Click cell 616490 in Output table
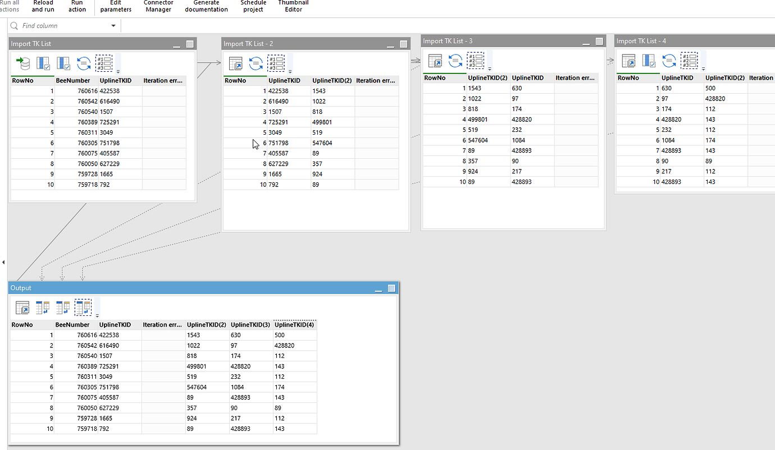This screenshot has height=450, width=775. tap(120, 346)
